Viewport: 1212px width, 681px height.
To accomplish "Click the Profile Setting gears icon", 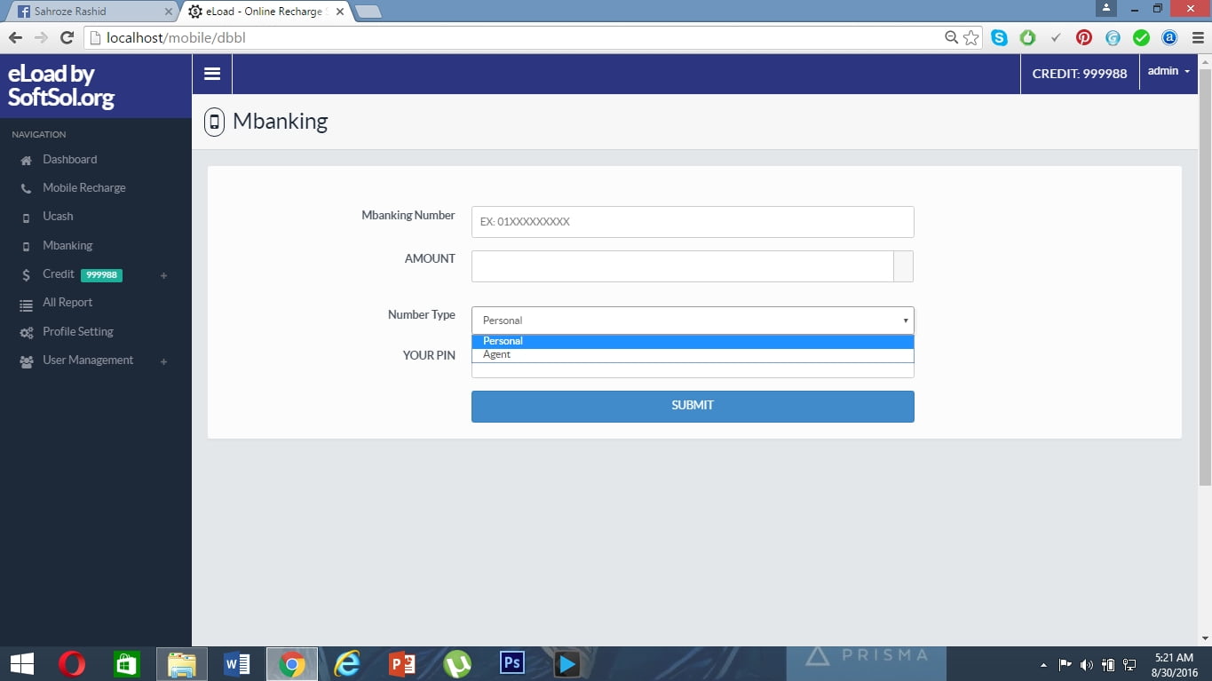I will click(x=26, y=333).
